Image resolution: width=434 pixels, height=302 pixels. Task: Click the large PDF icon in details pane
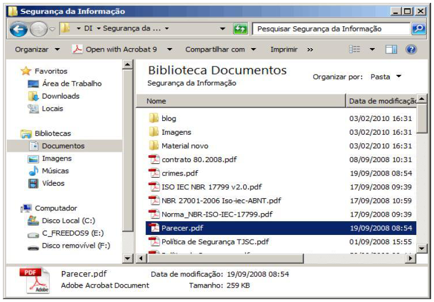(35, 281)
